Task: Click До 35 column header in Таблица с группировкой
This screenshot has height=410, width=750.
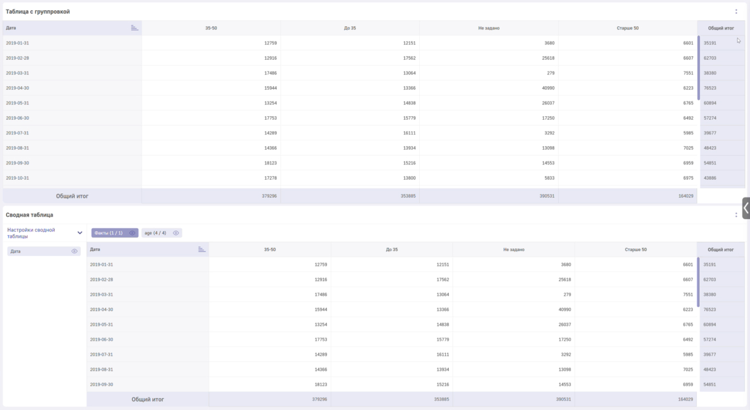Action: pyautogui.click(x=350, y=28)
